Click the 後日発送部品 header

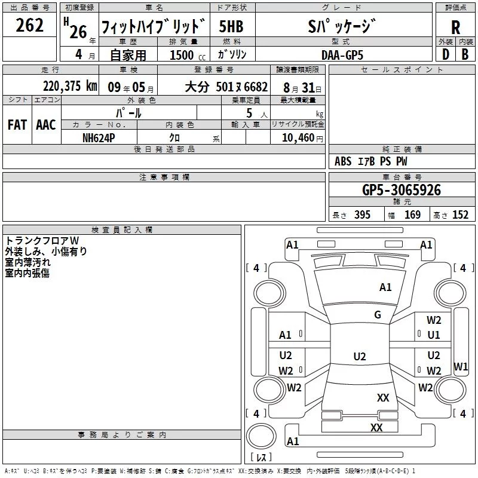164,149
